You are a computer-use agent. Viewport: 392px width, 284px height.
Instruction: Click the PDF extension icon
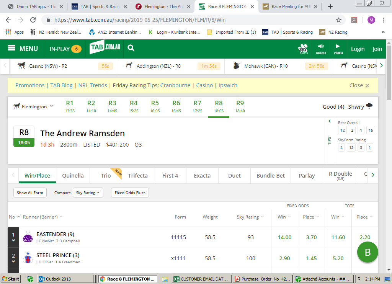[x=354, y=20]
